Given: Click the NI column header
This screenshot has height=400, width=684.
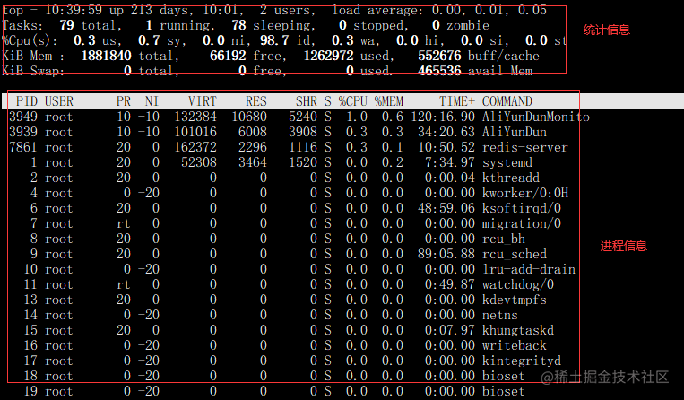Looking at the screenshot, I should point(152,101).
